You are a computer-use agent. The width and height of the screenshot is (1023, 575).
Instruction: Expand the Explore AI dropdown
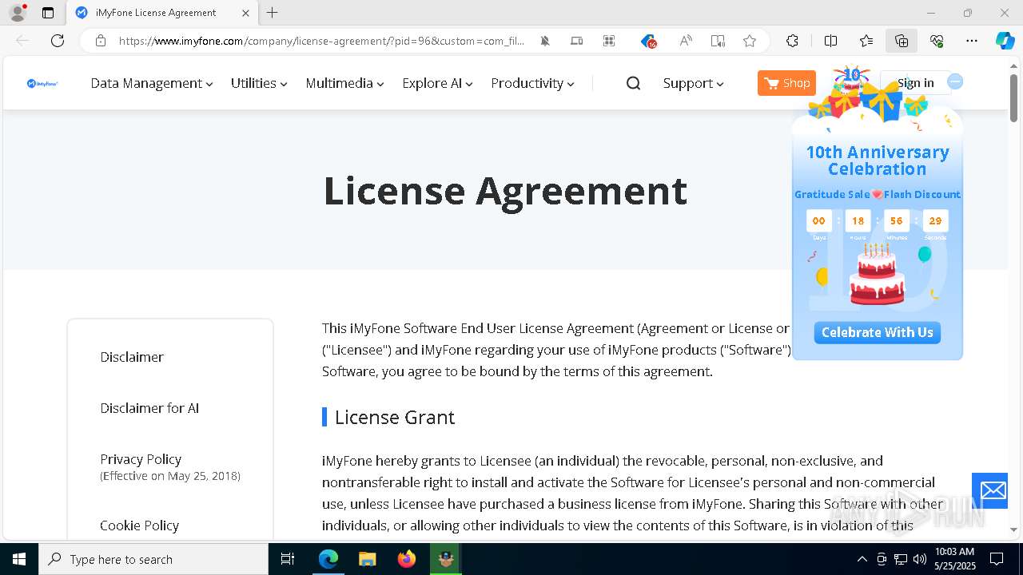pos(437,83)
